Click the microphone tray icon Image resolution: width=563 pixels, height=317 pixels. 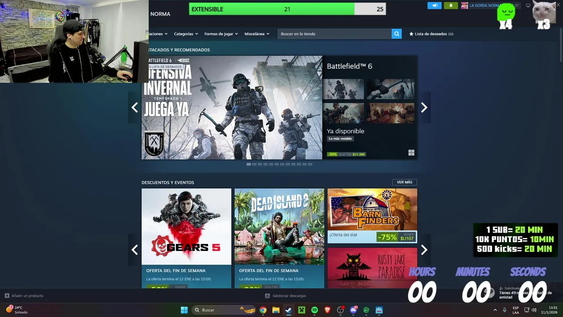coord(505,310)
